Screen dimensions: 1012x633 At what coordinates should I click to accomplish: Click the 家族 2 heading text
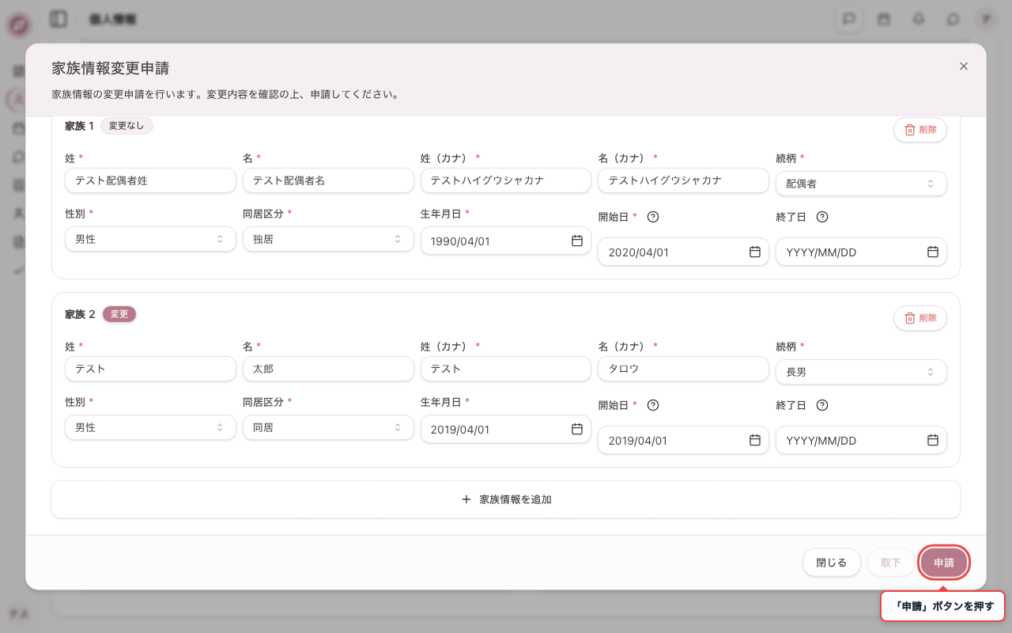[80, 314]
